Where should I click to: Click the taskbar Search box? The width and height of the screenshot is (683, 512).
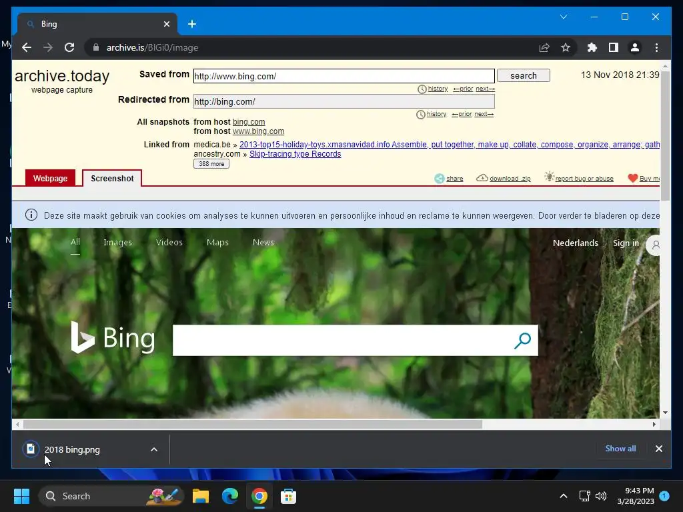[111, 496]
